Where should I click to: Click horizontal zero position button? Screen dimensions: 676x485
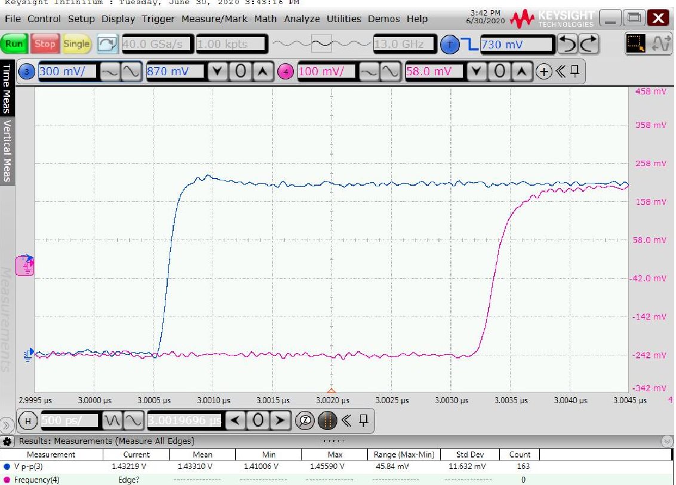[x=258, y=420]
